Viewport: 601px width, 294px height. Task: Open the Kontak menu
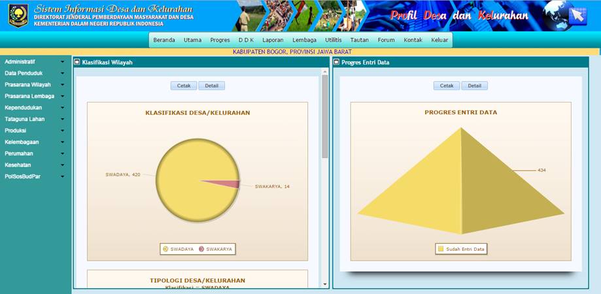pyautogui.click(x=413, y=40)
